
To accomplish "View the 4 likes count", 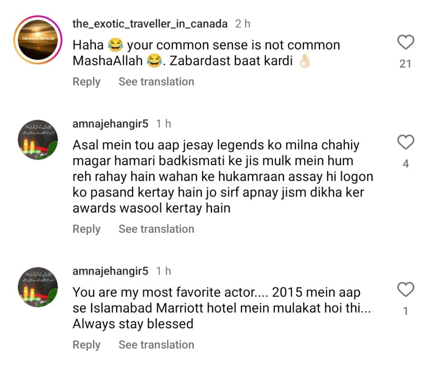I will tap(405, 164).
